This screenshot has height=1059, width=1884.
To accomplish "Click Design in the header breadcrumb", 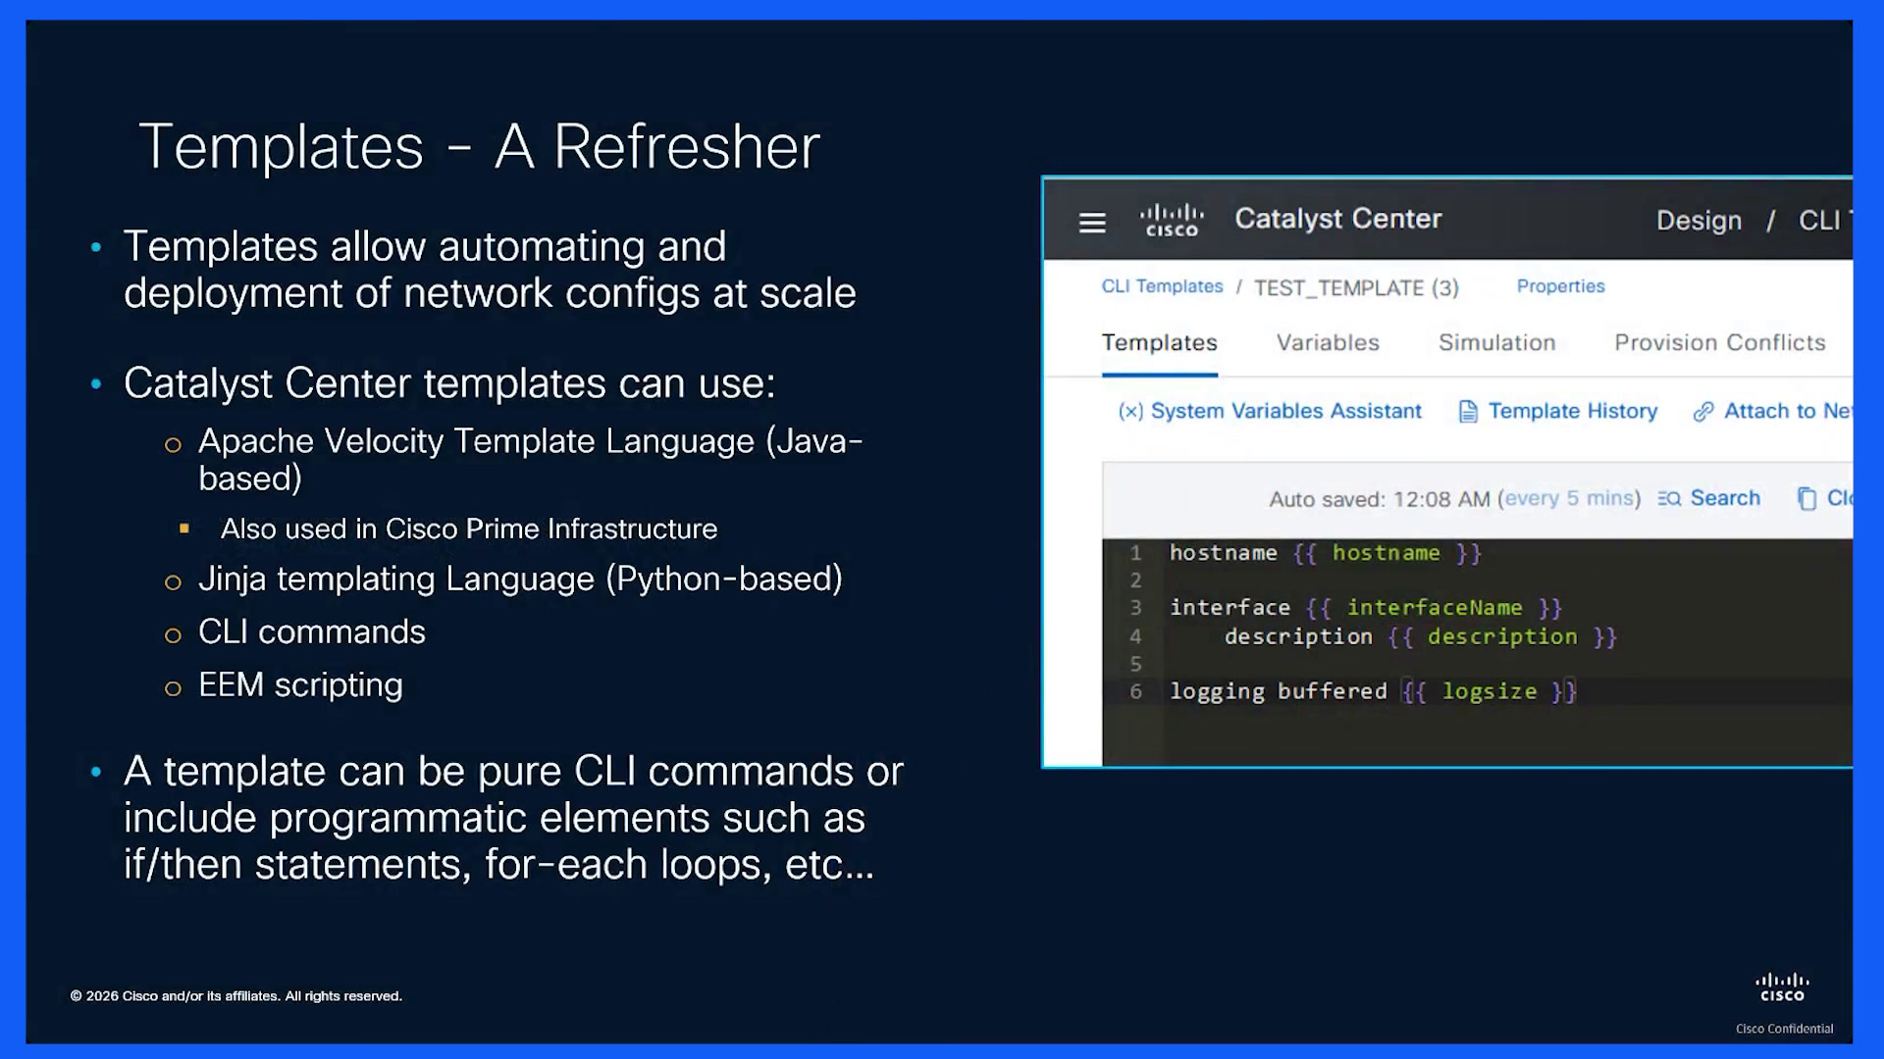I will pyautogui.click(x=1699, y=221).
